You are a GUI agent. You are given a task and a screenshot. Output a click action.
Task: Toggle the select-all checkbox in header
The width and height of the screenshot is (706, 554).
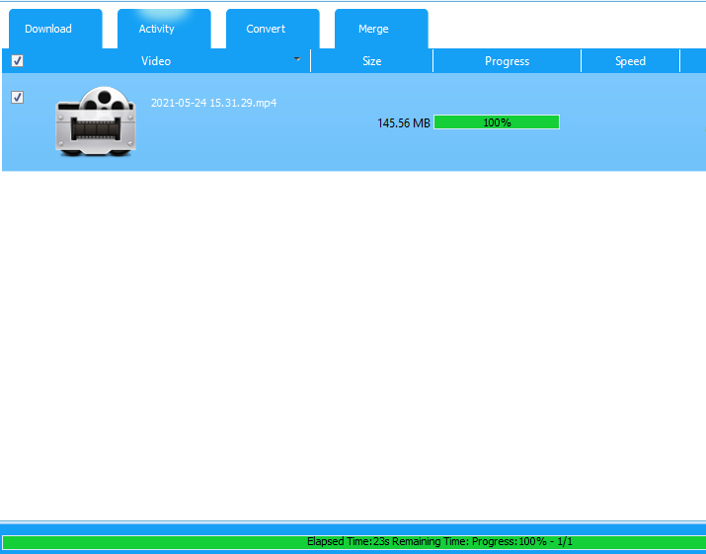click(17, 61)
